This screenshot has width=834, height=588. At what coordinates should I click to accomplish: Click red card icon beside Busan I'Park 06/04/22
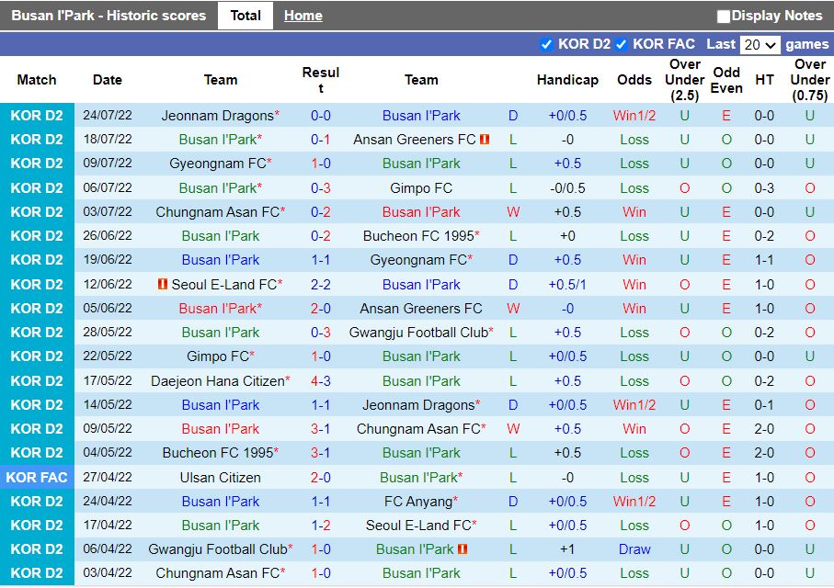(x=463, y=548)
